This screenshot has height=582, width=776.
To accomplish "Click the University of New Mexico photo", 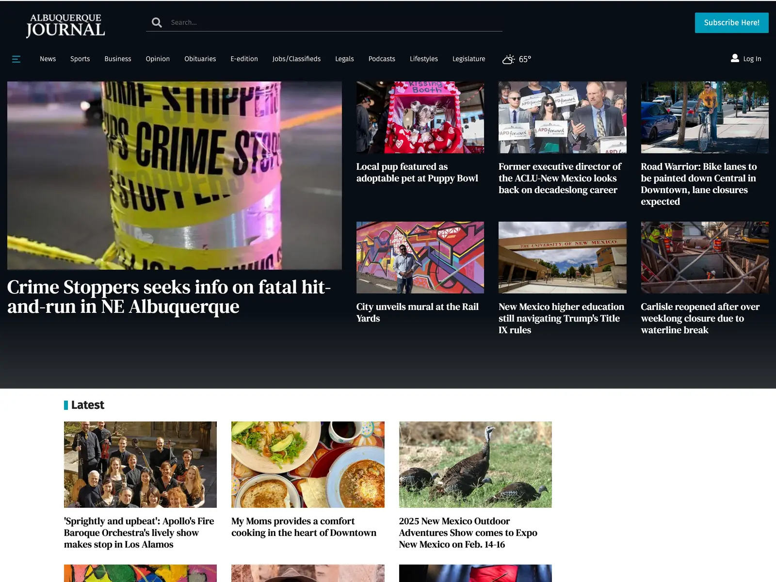I will pos(563,258).
